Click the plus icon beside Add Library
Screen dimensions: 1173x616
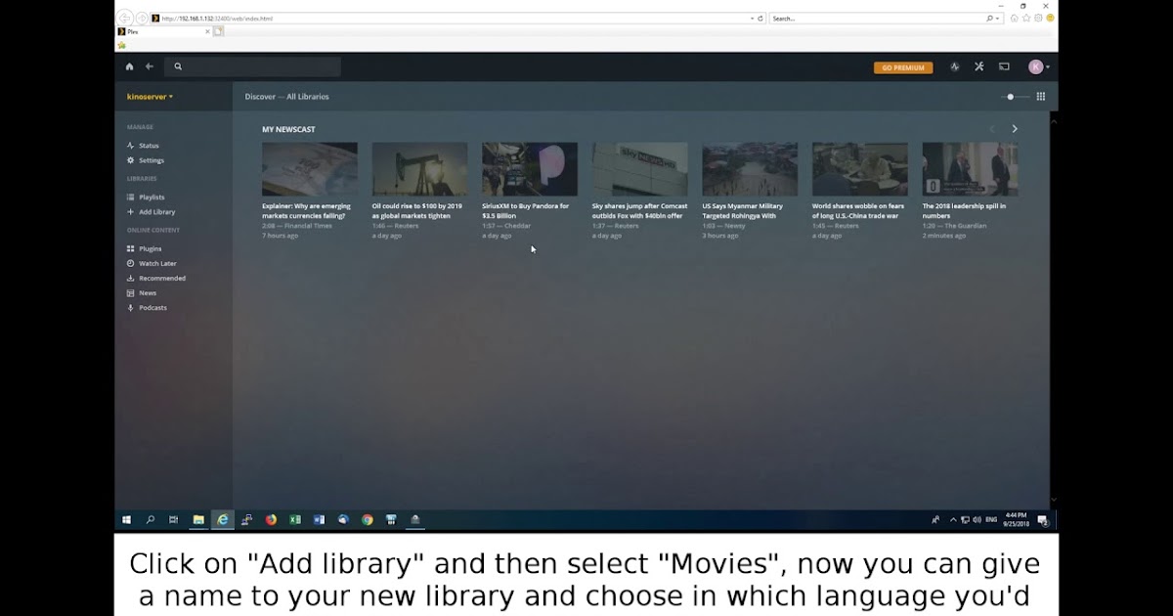tap(130, 212)
